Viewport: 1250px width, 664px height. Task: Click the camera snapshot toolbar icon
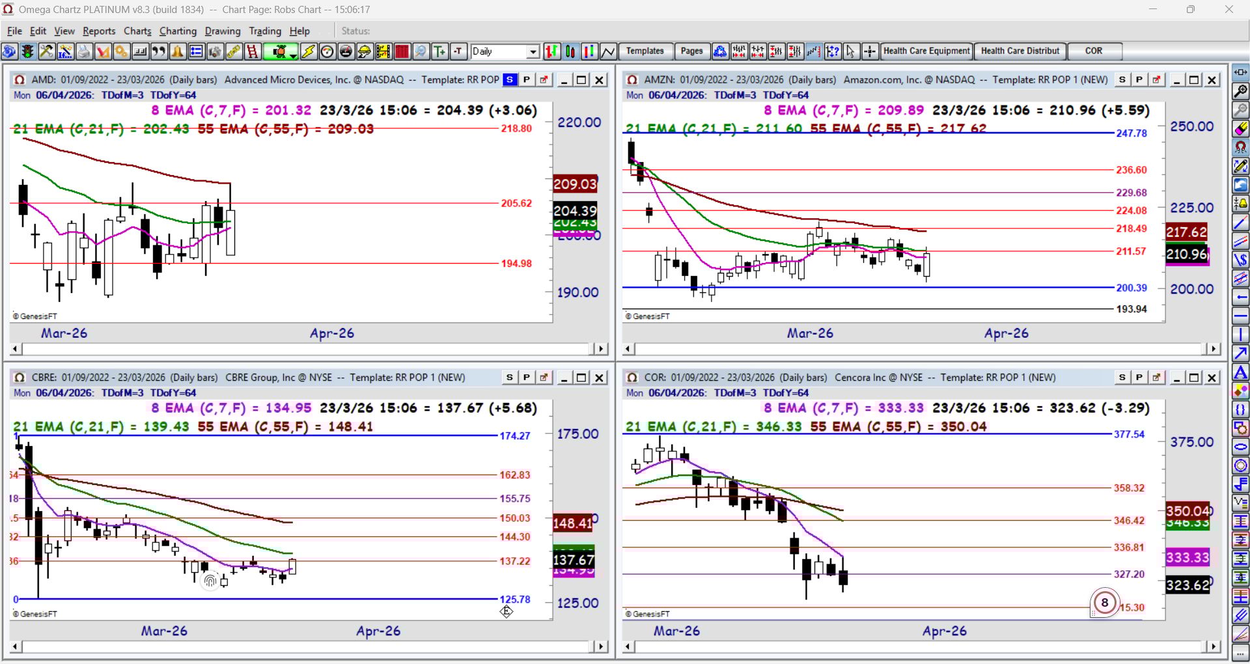click(215, 51)
